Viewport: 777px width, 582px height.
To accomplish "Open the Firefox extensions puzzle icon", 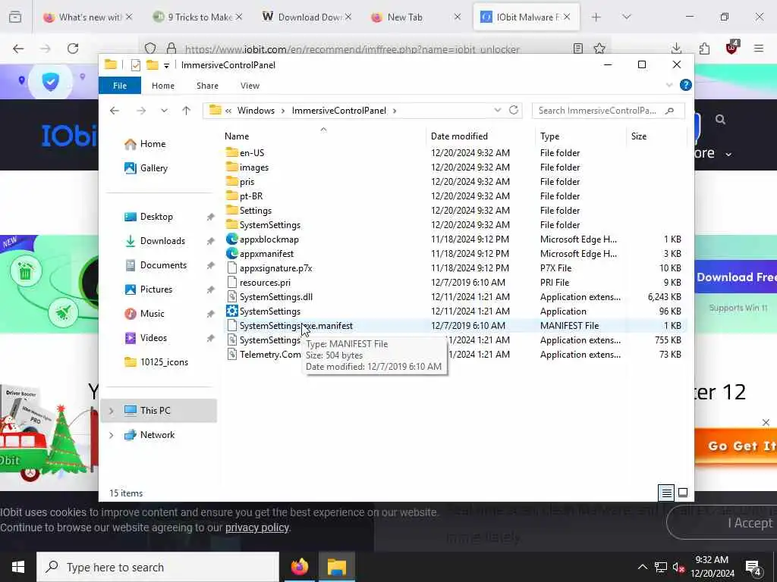I will pos(704,48).
